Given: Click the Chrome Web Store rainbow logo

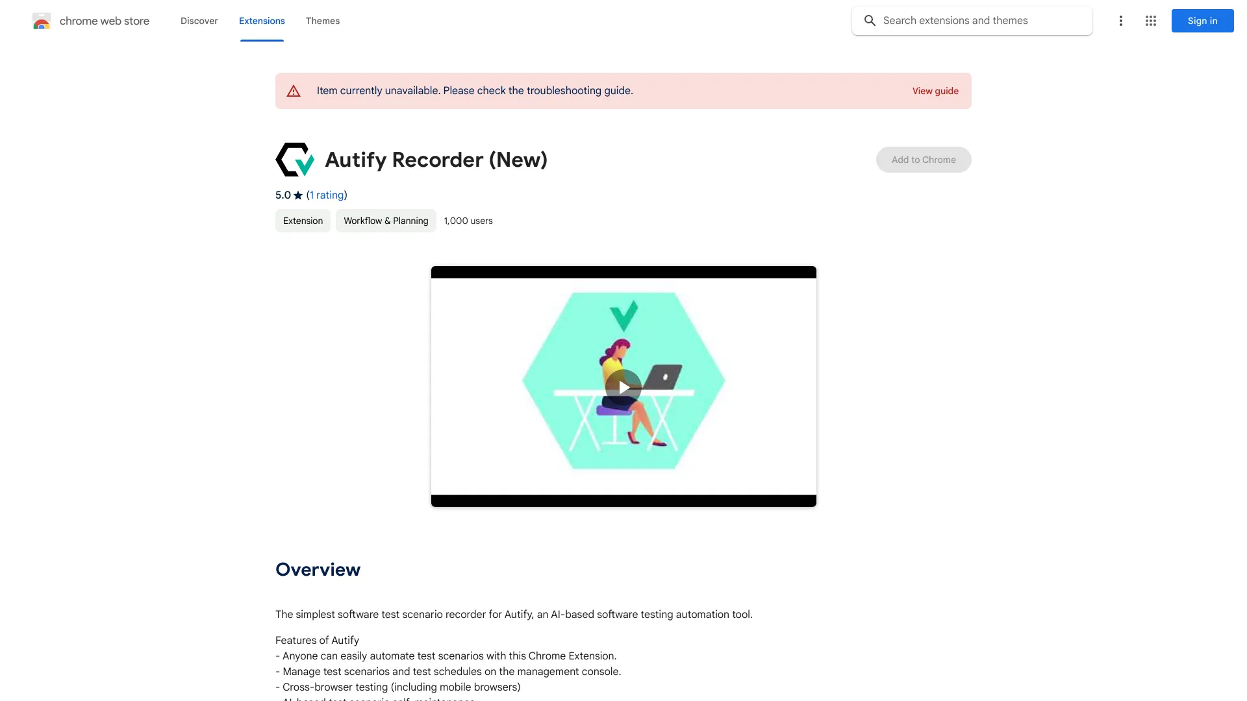Looking at the screenshot, I should pyautogui.click(x=41, y=21).
